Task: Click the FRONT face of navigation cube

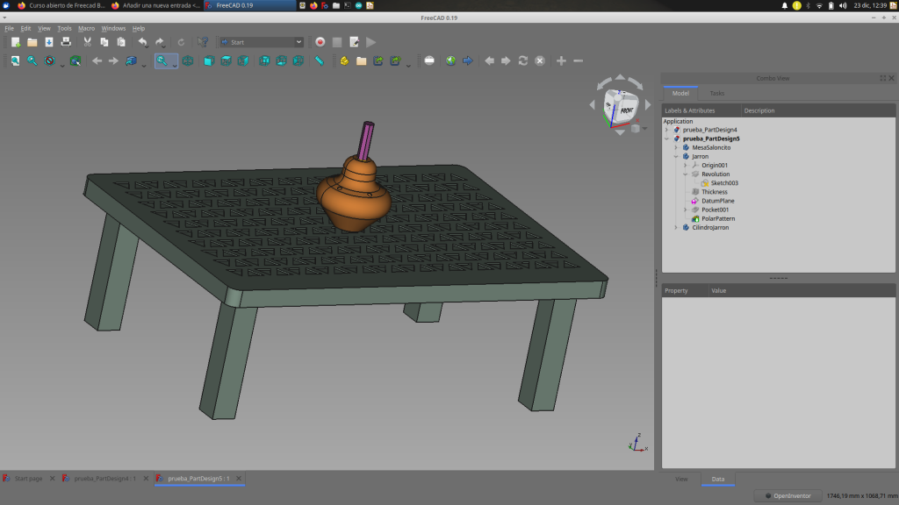Action: pos(626,111)
